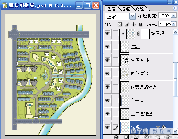
Task: Select layer named 内部道路辅道
Action: (144, 87)
